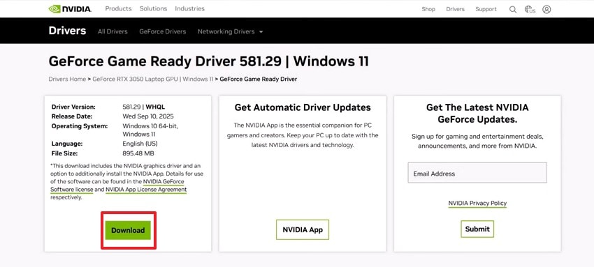
Task: Open the user account icon
Action: point(546,10)
